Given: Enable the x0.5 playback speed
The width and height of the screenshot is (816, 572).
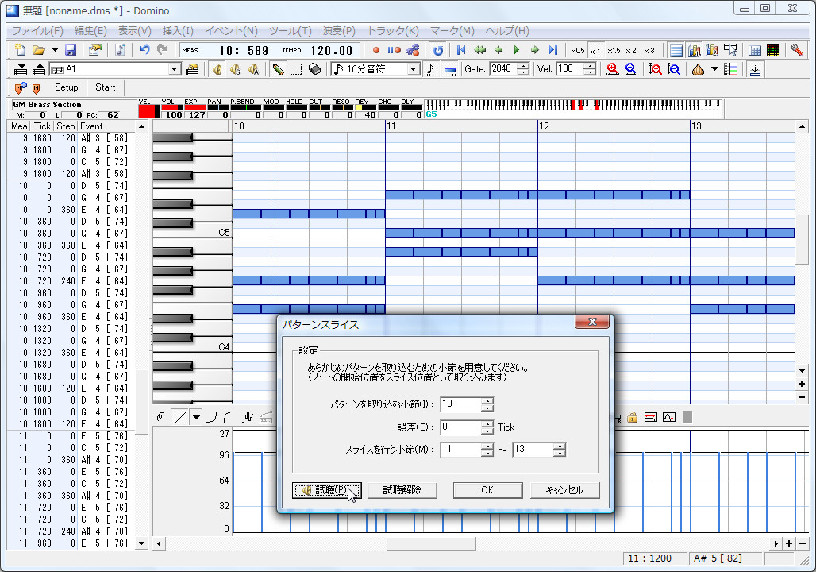Looking at the screenshot, I should (x=578, y=49).
